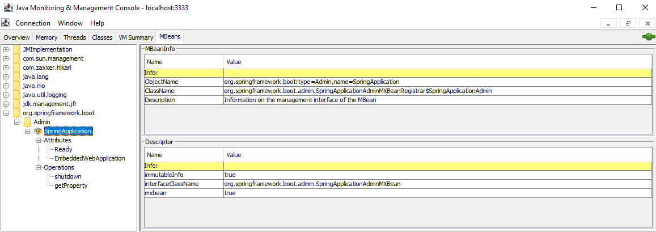Select the Attributes tree label

pyautogui.click(x=57, y=140)
